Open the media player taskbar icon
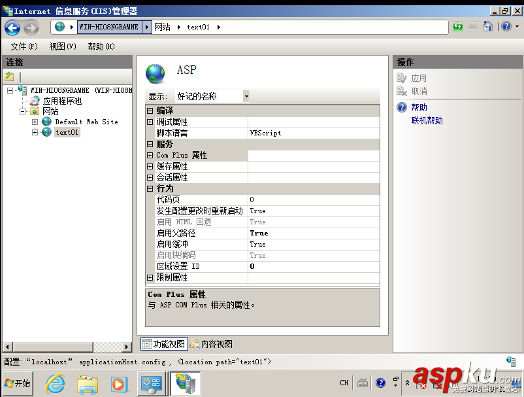The image size is (524, 397). tap(120, 385)
